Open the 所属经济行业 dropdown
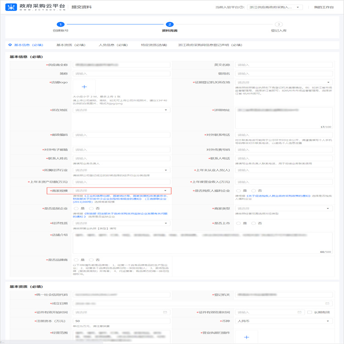The width and height of the screenshot is (344, 344). pos(122,170)
